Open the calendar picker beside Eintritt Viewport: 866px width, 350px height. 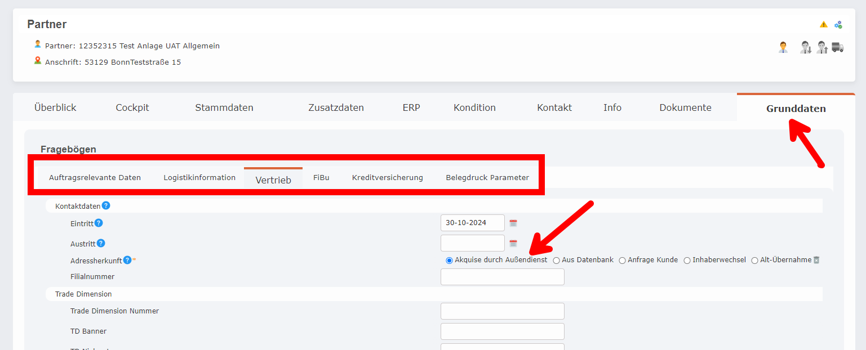[x=513, y=222]
